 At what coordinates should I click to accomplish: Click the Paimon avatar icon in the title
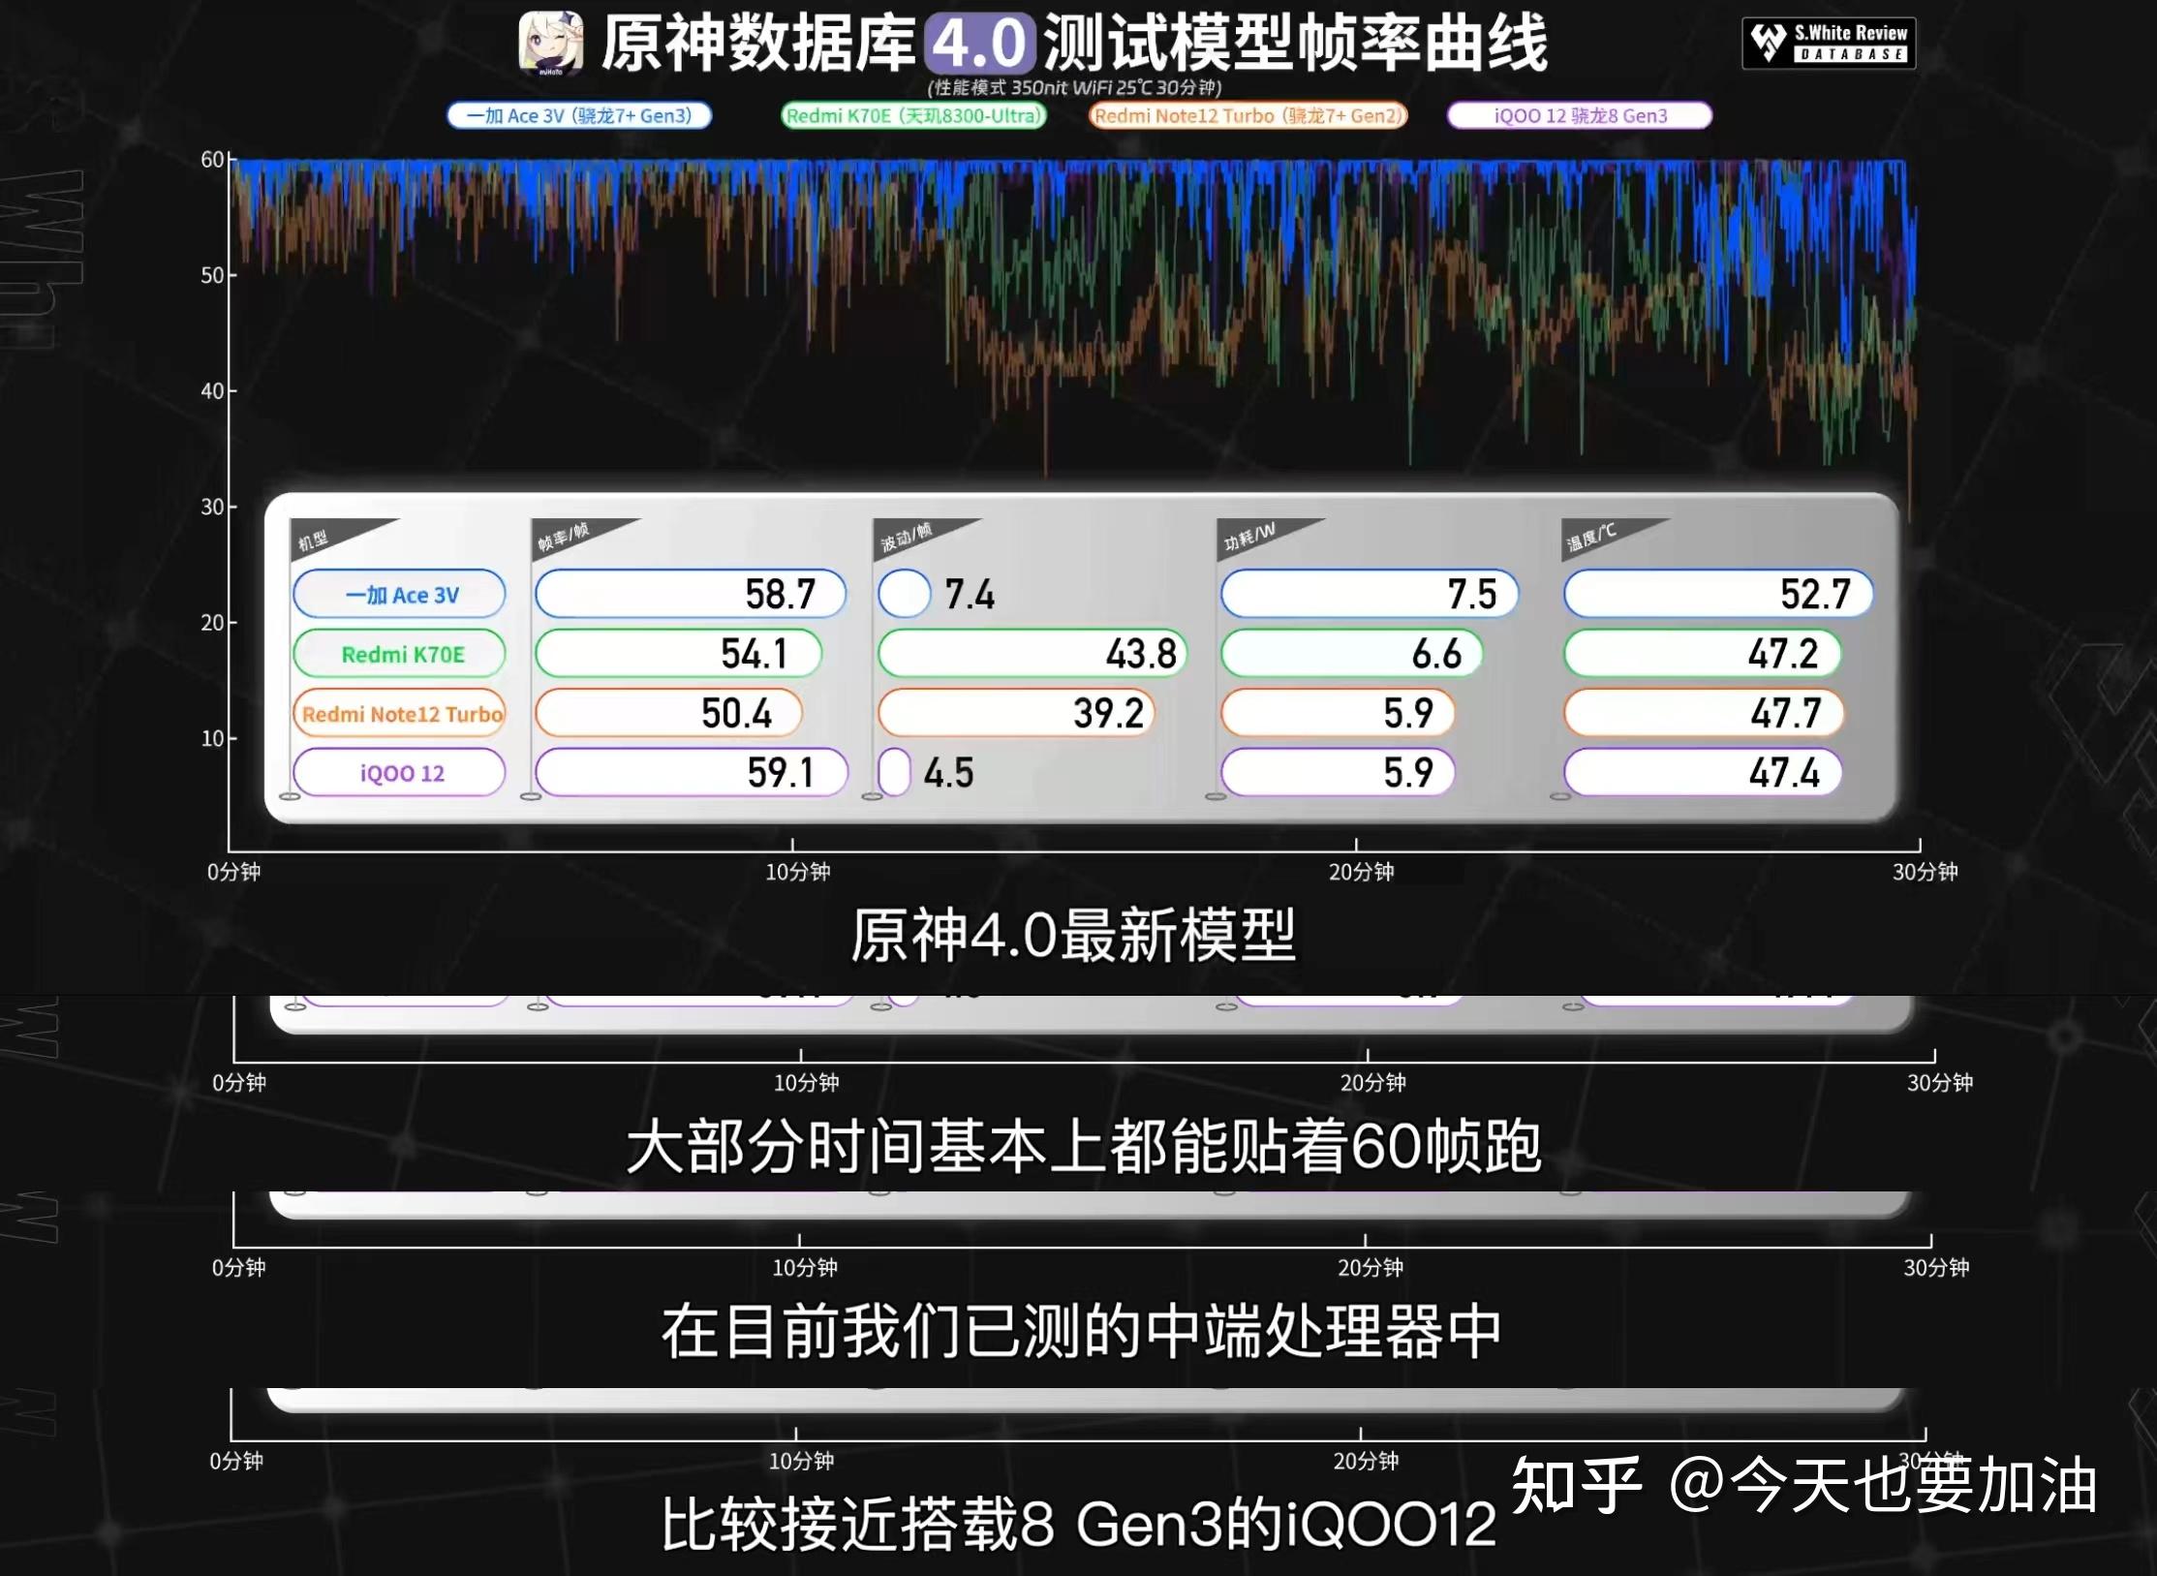click(x=548, y=43)
